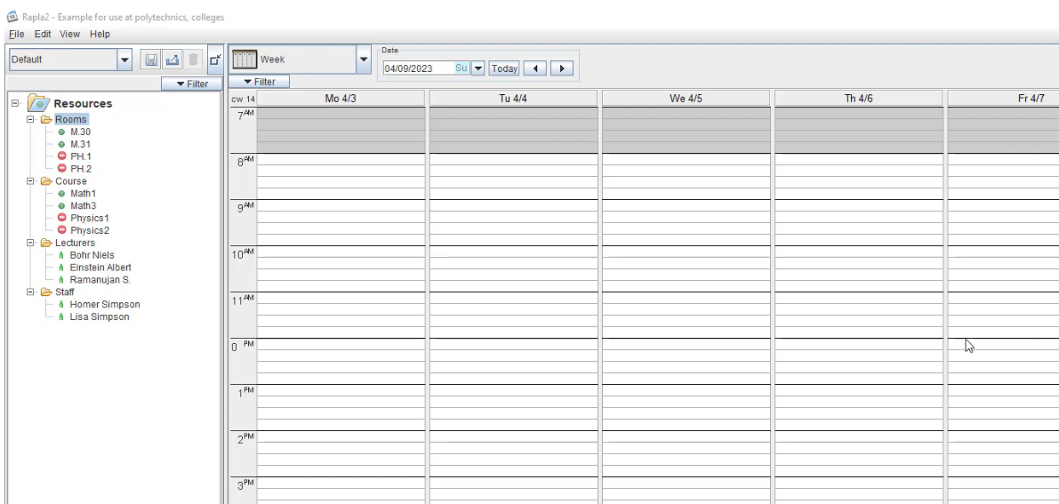Viewport: 1059px width, 504px height.
Task: Collapse the Course tree node
Action: [x=29, y=181]
